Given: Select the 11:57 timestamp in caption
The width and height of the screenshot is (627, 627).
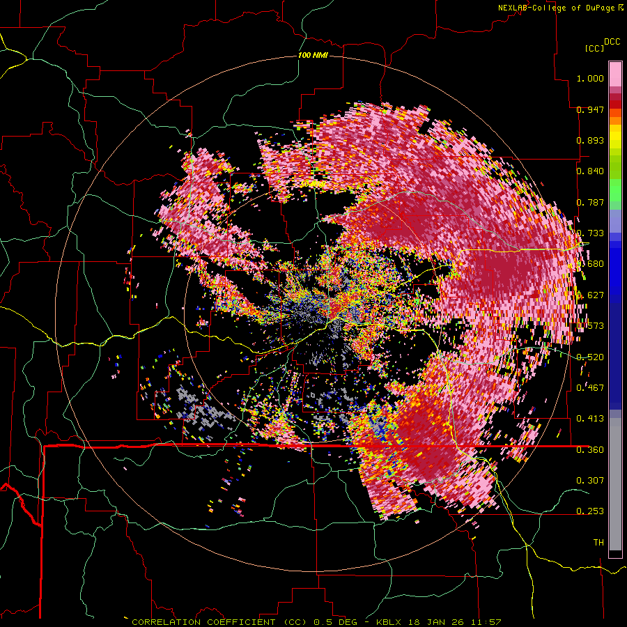Looking at the screenshot, I should pyautogui.click(x=486, y=622).
